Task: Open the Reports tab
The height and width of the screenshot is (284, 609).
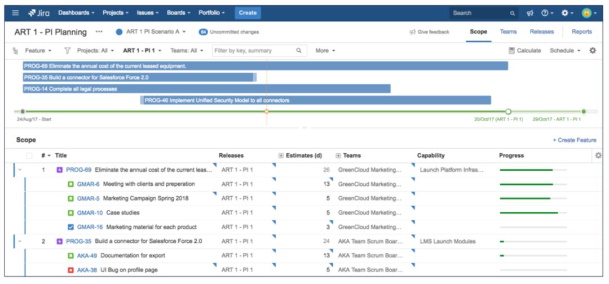Action: click(x=581, y=32)
